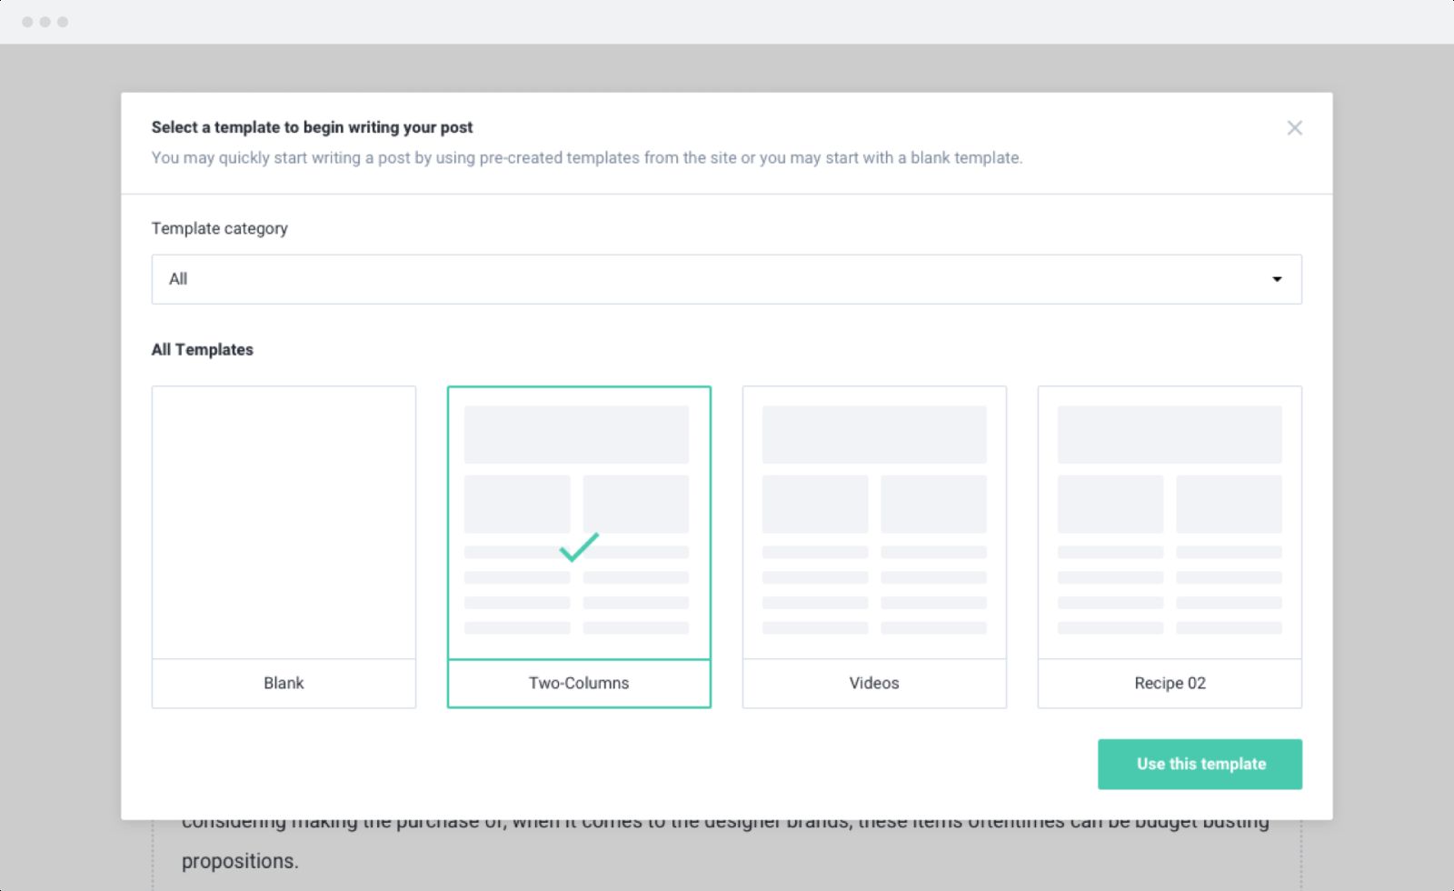Select the Blank template thumbnail
This screenshot has width=1454, height=891.
coord(284,523)
